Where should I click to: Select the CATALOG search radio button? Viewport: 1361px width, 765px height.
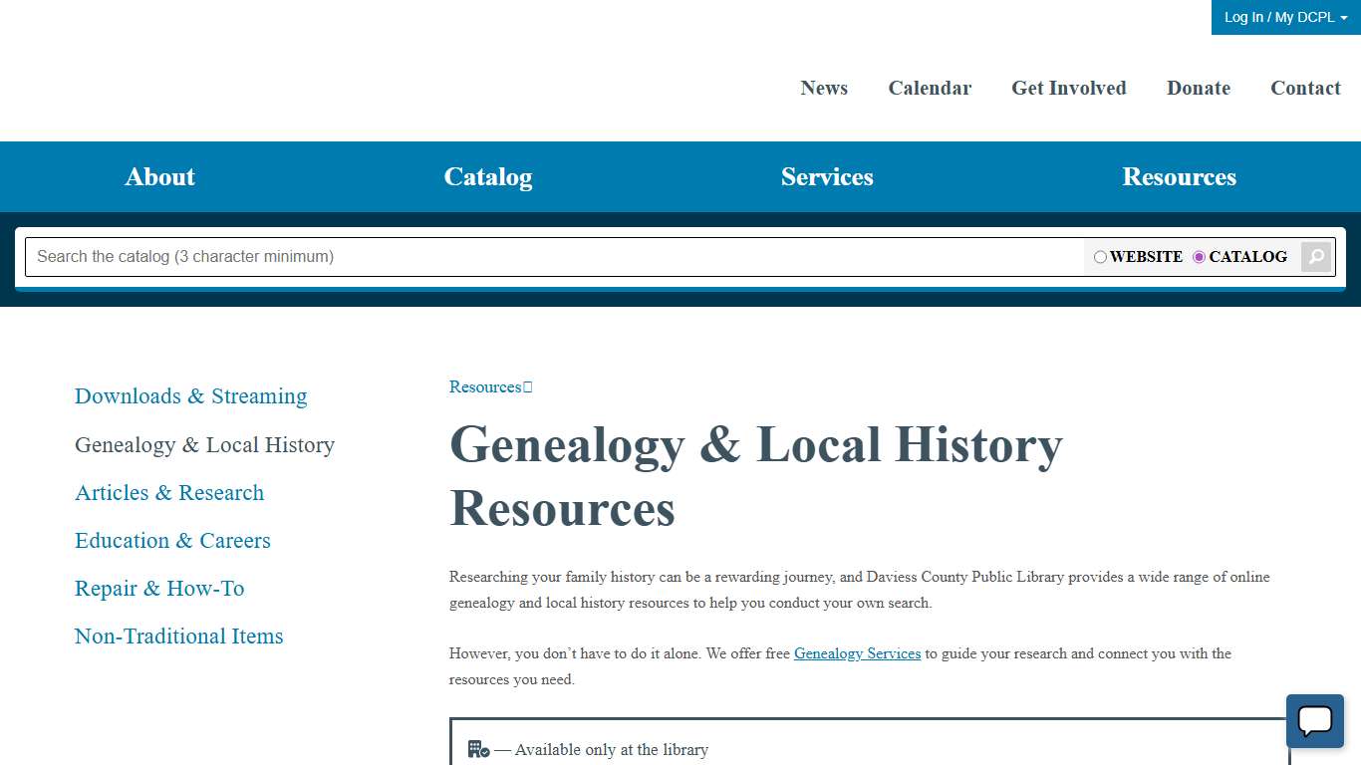pos(1199,257)
